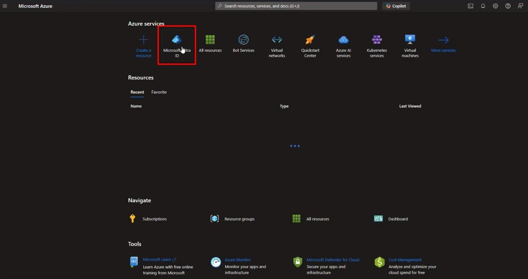Screen dimensions: 528x279
Task: Click the Navigate section heading
Action: (x=139, y=200)
